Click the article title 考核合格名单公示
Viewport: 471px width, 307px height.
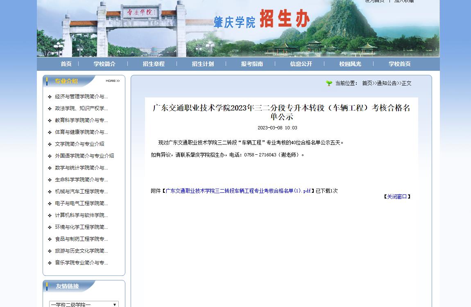tap(281, 112)
